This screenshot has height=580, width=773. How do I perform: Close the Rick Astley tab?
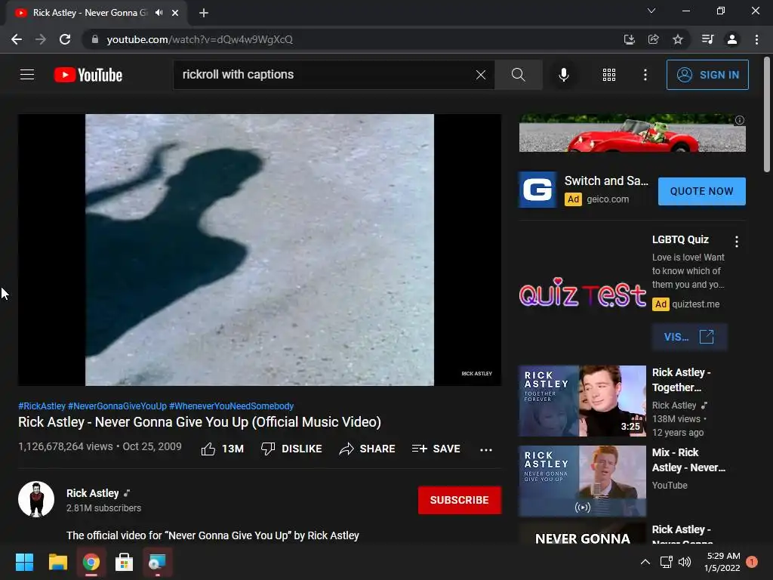pyautogui.click(x=175, y=13)
